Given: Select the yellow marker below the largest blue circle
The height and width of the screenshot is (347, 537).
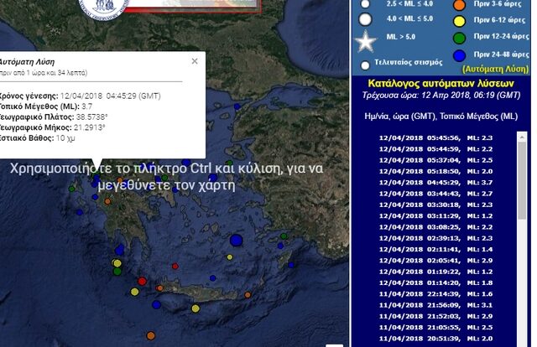Looking at the screenshot, I should [x=229, y=257].
